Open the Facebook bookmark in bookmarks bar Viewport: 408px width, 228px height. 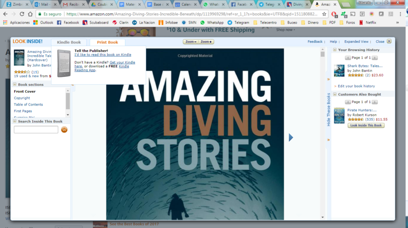click(x=68, y=22)
